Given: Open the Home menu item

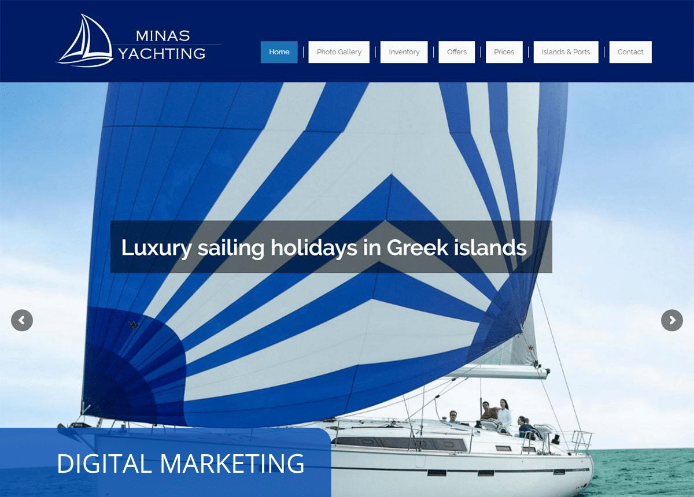Looking at the screenshot, I should point(279,52).
